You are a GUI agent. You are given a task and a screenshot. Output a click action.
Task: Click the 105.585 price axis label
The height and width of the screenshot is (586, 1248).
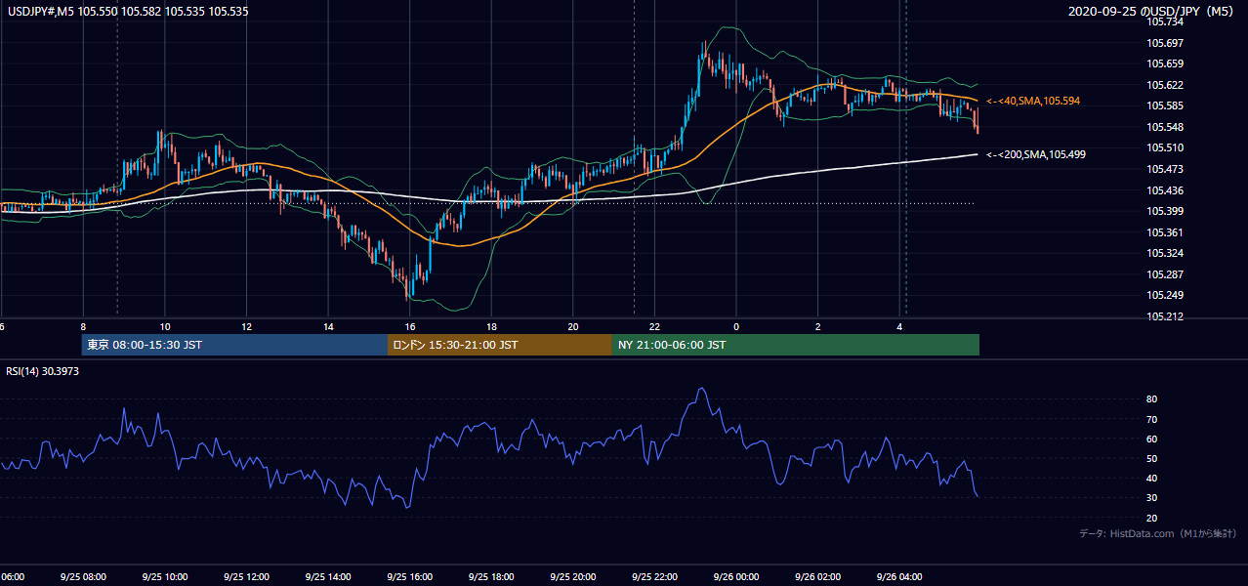1166,106
